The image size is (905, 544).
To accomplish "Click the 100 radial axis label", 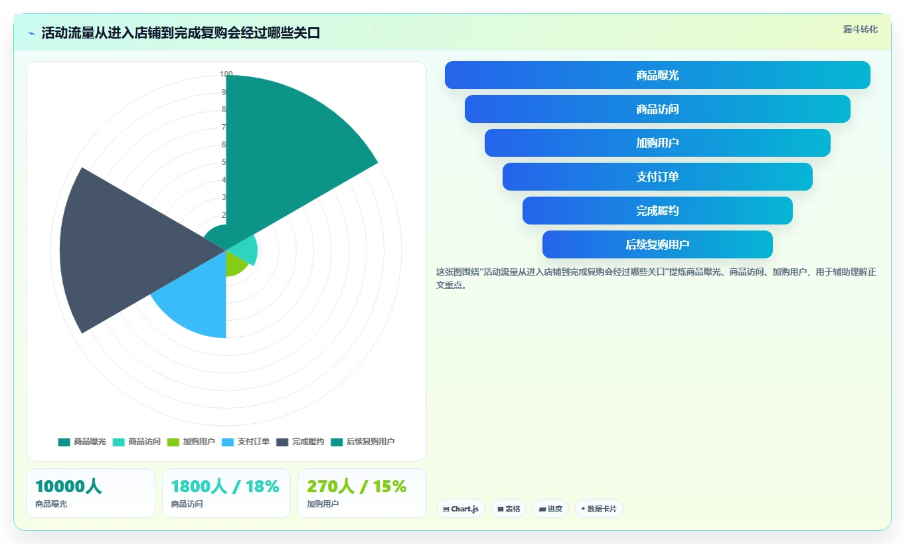I will (x=226, y=74).
